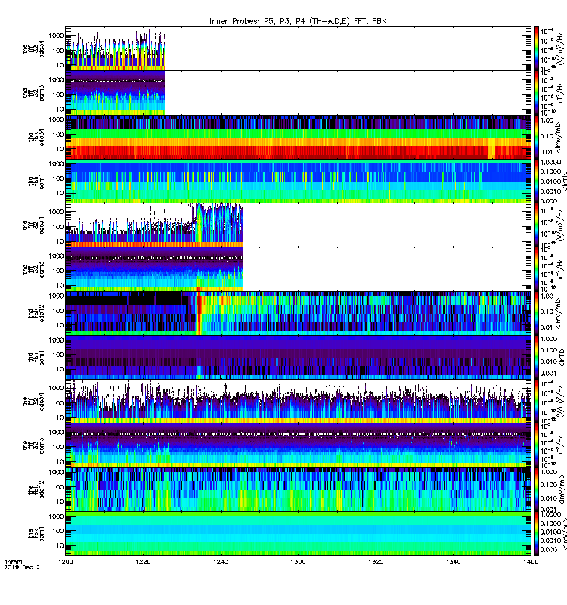
Task: Click the "thd fff 32 edc34" panel label
Action: tap(33, 225)
